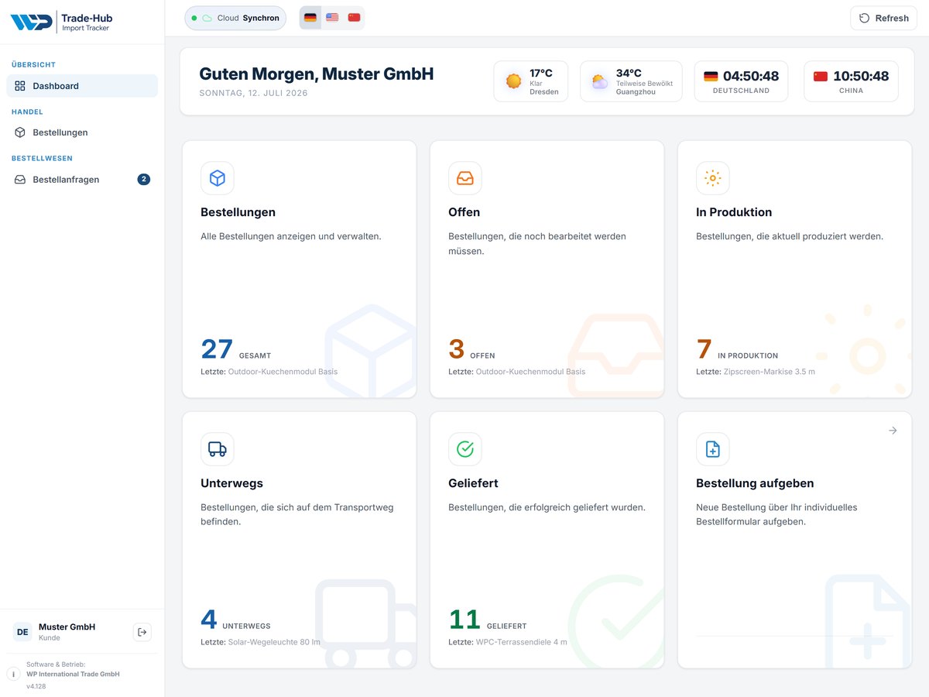This screenshot has width=929, height=697.
Task: Click the arrow on Bestellung aufgeben card
Action: point(893,431)
